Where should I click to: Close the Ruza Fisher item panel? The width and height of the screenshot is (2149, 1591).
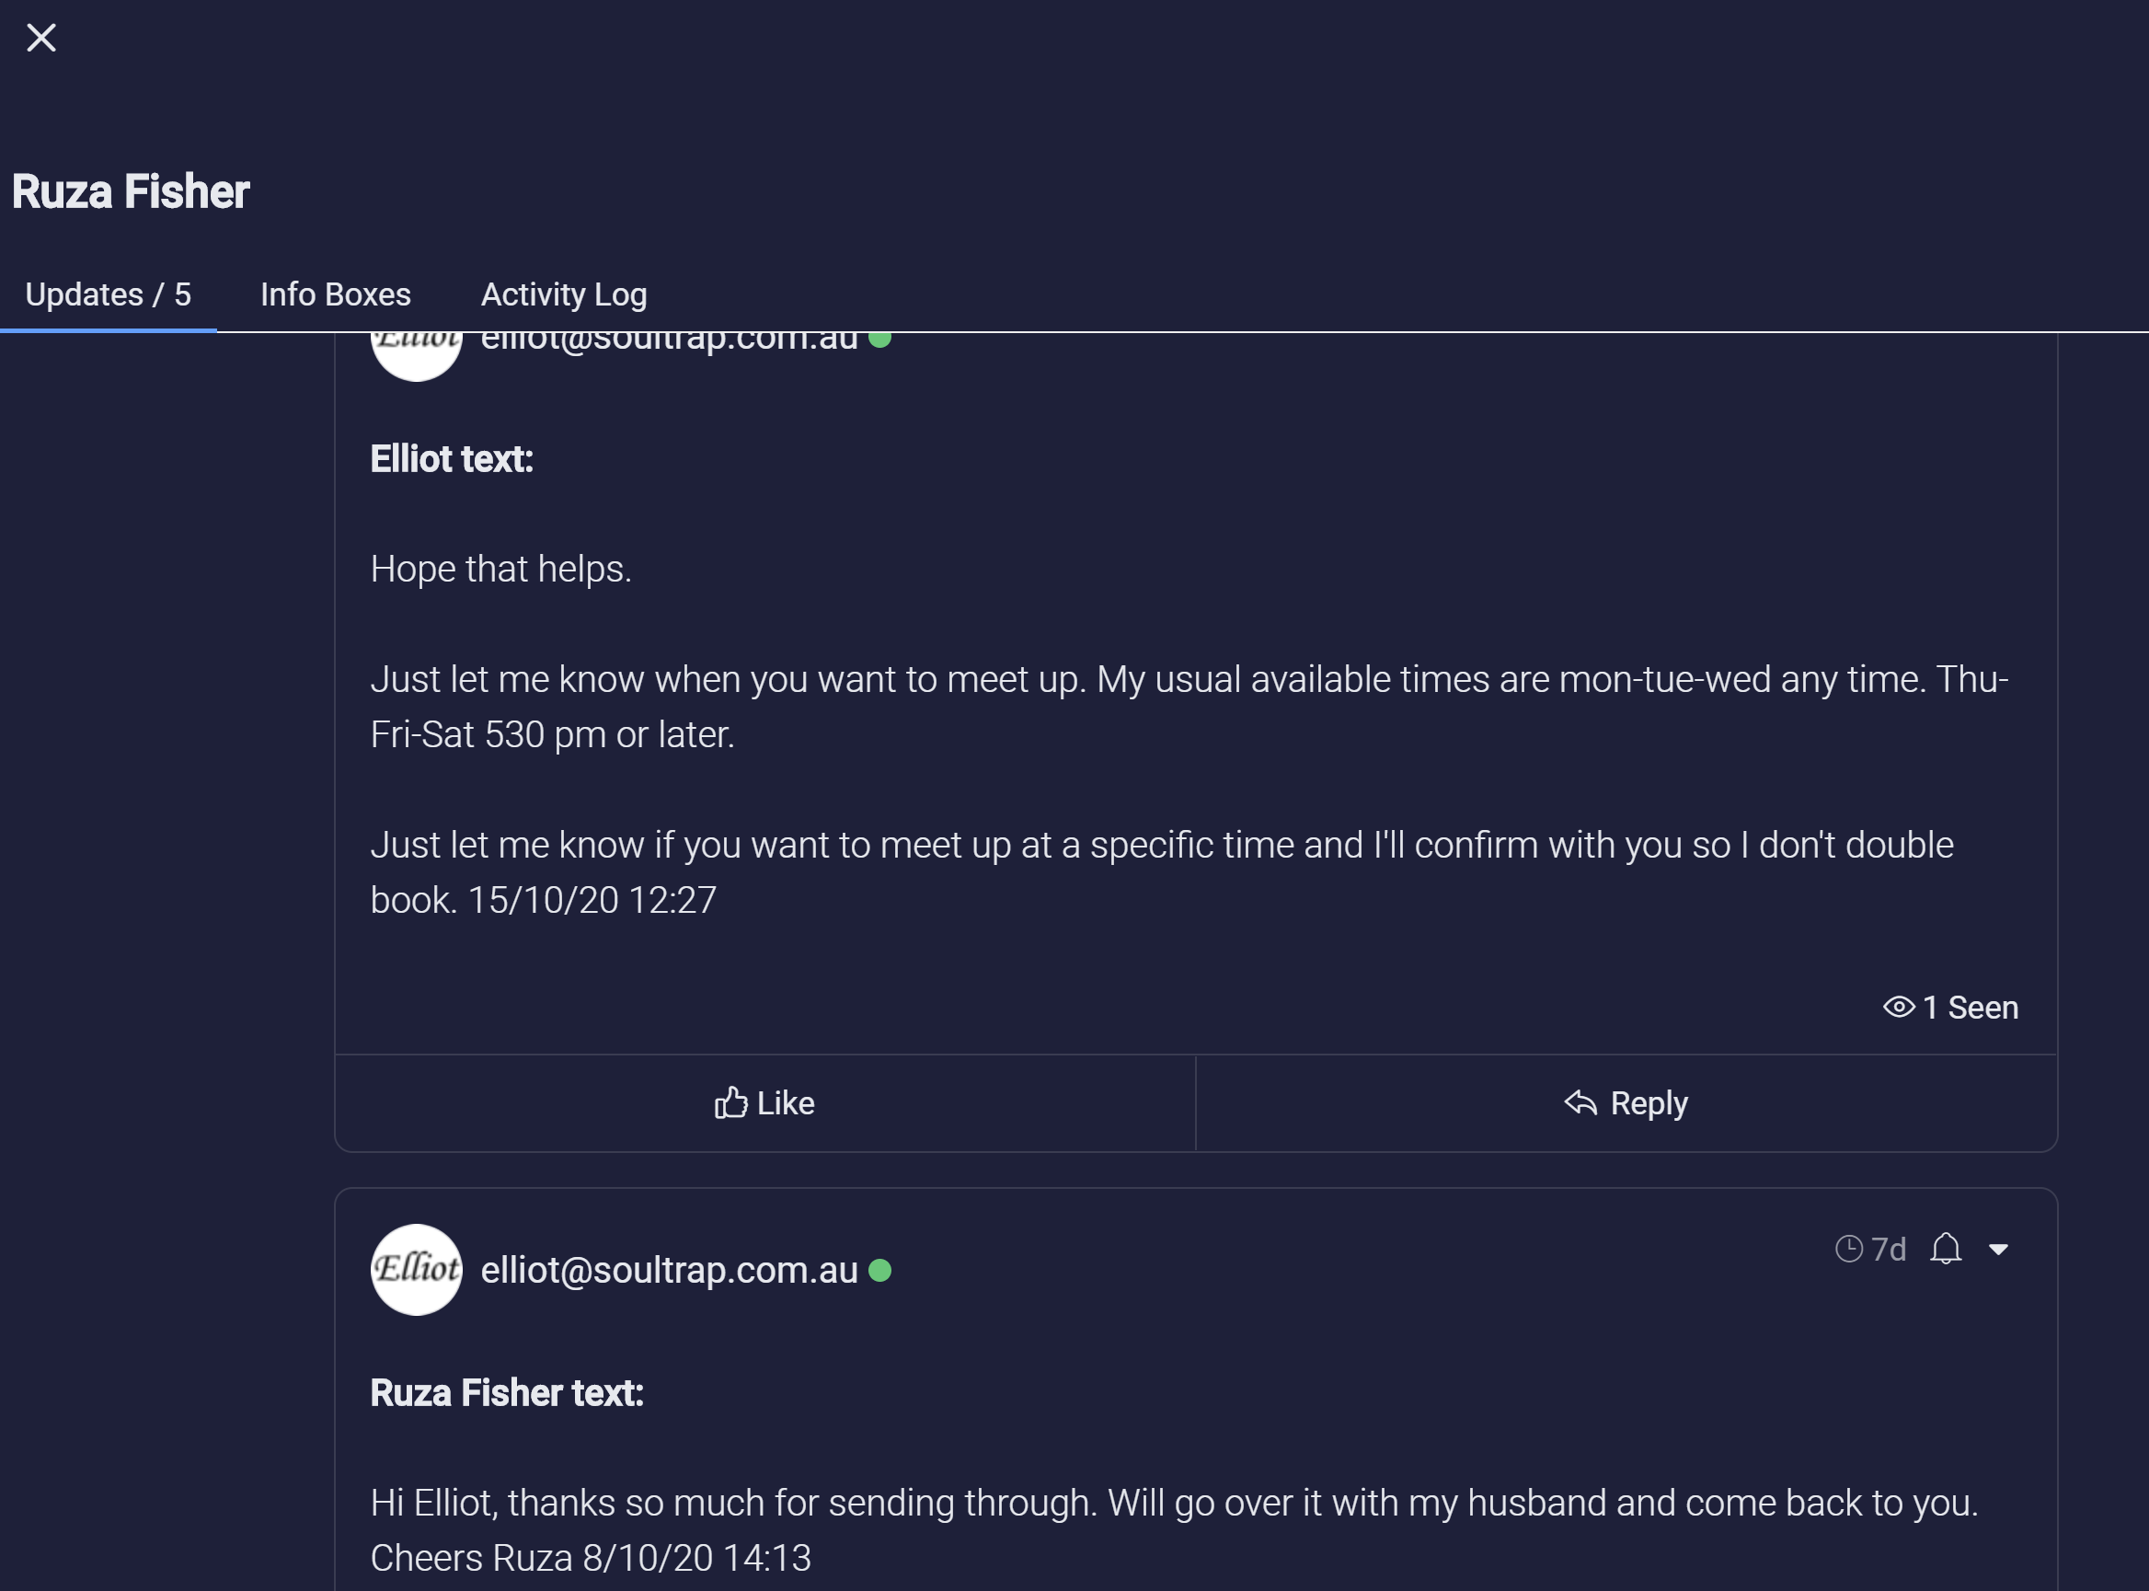tap(41, 39)
